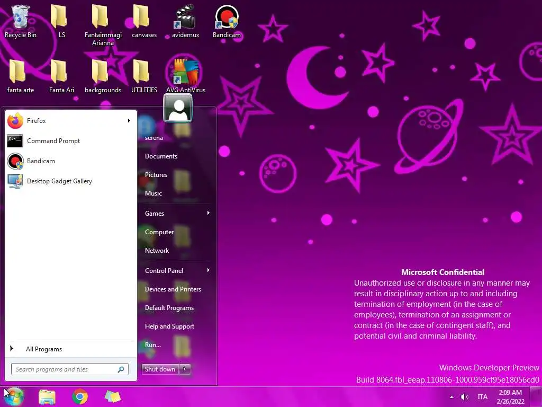Open Computer from Start menu
The width and height of the screenshot is (542, 407).
pyautogui.click(x=159, y=232)
